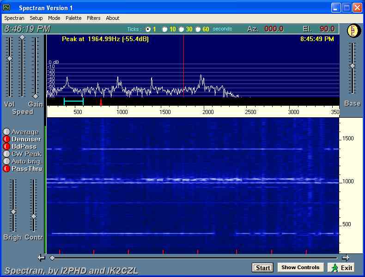Open the Mode menu
The width and height of the screenshot is (365, 277).
click(54, 18)
